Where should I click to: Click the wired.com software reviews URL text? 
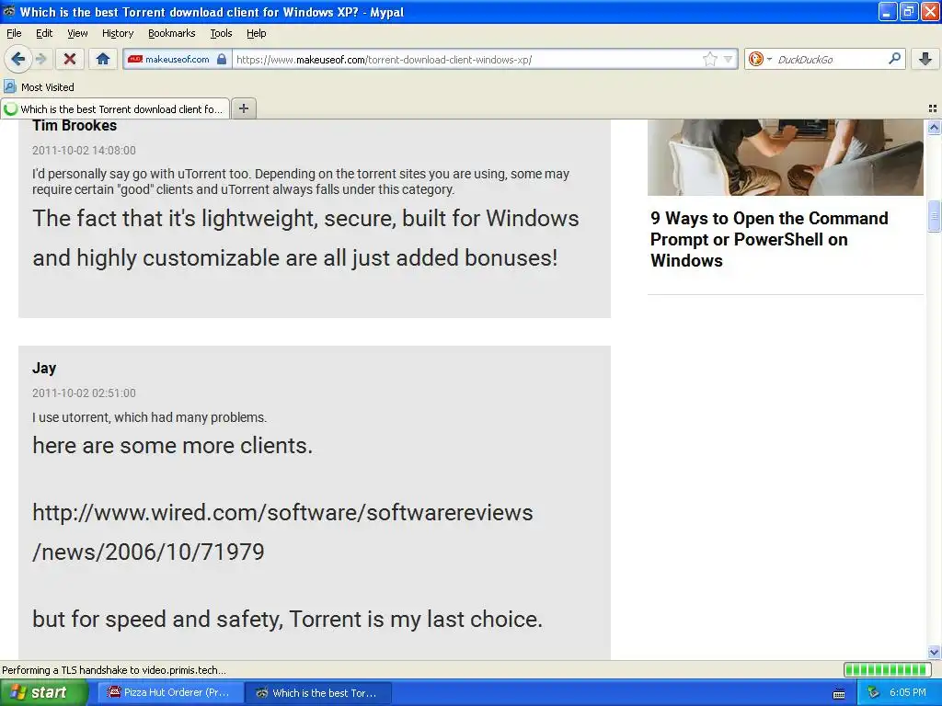[x=282, y=532]
